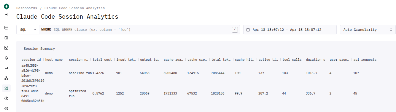
Task: Click output tokens value 54068
Action: pyautogui.click(x=145, y=73)
